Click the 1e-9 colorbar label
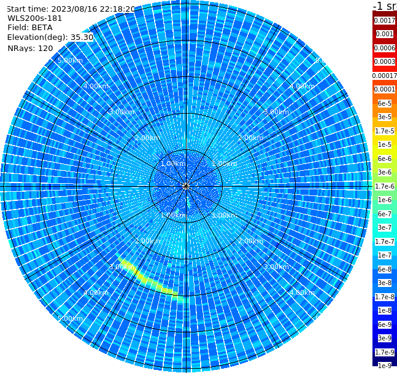Screen dimensions: 397x373 pyautogui.click(x=385, y=366)
